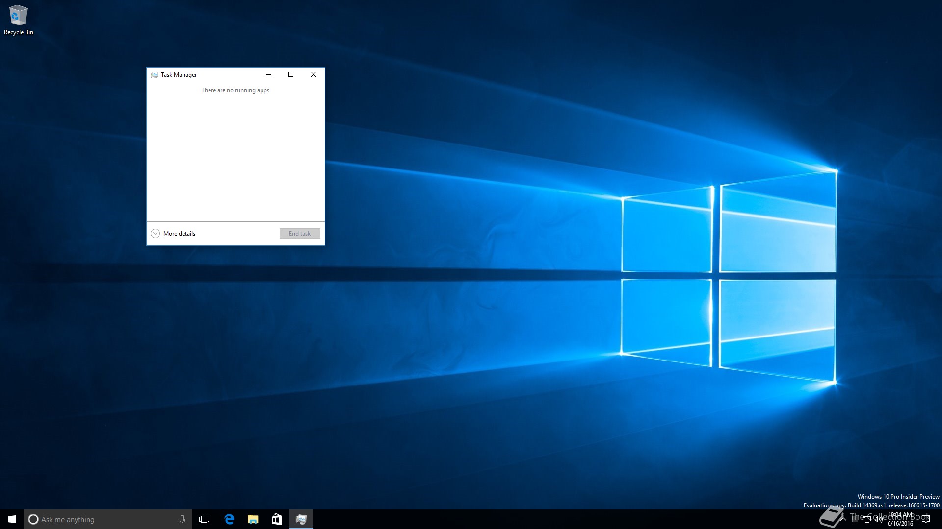This screenshot has width=942, height=529.
Task: Open the Recycle Bin desktop icon
Action: coord(19,20)
